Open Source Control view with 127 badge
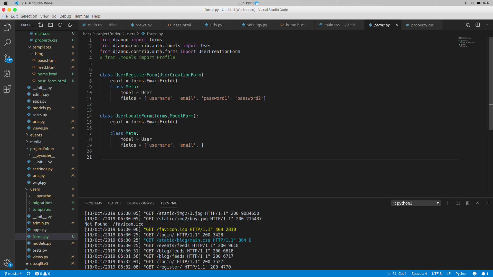Screen dimensions: 493x277 coord(7,58)
